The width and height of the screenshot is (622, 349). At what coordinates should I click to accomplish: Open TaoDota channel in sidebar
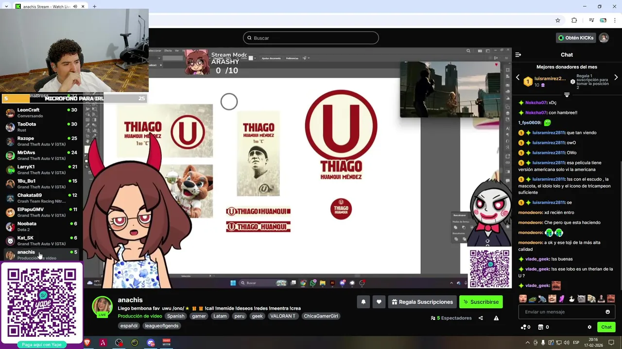(41, 127)
